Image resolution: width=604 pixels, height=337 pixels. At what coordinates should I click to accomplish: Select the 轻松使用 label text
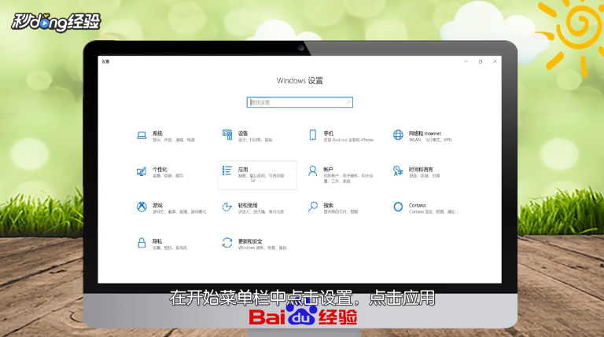pos(248,205)
